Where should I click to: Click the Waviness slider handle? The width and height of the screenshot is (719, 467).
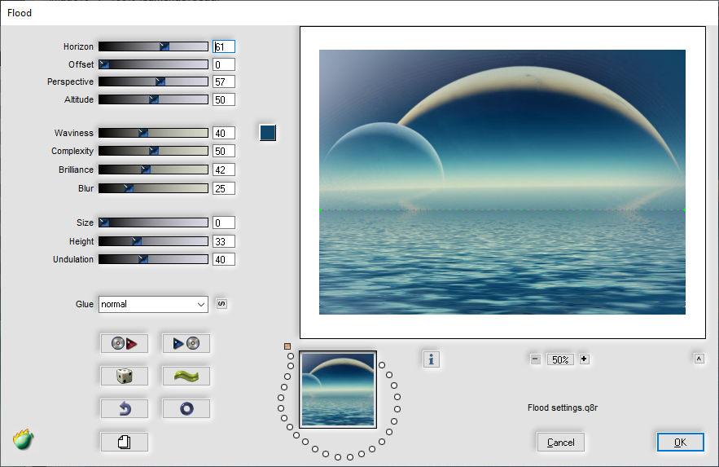click(143, 133)
